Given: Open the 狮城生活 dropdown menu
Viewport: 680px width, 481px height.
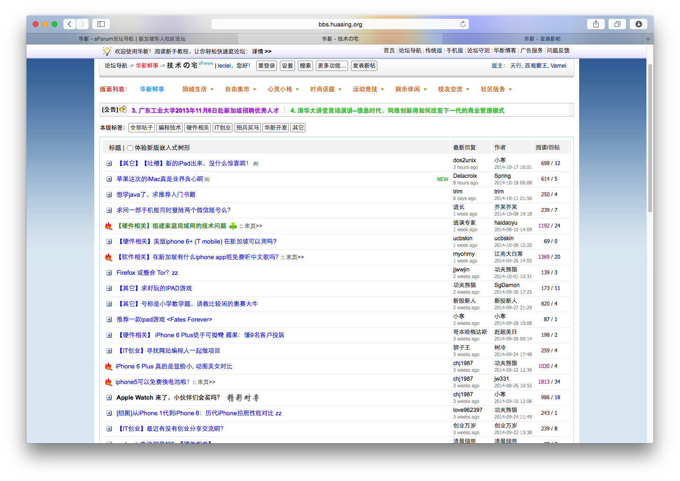Looking at the screenshot, I should (198, 89).
